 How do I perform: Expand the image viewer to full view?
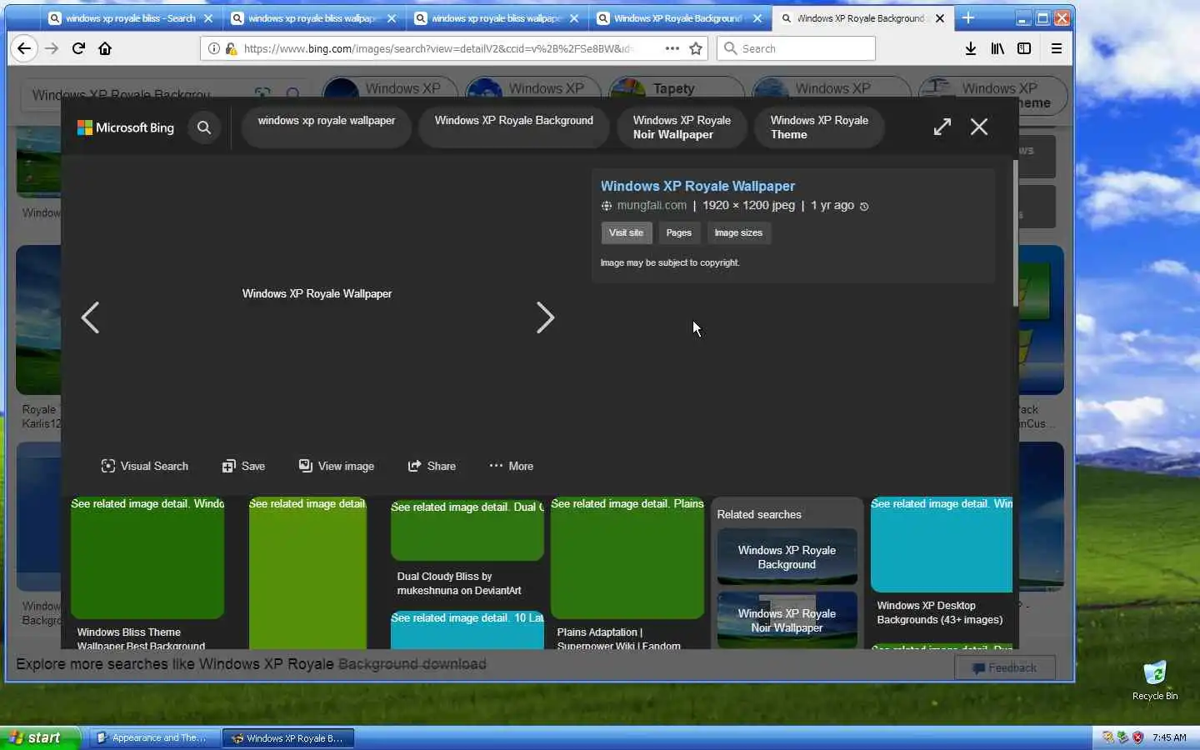click(x=942, y=127)
